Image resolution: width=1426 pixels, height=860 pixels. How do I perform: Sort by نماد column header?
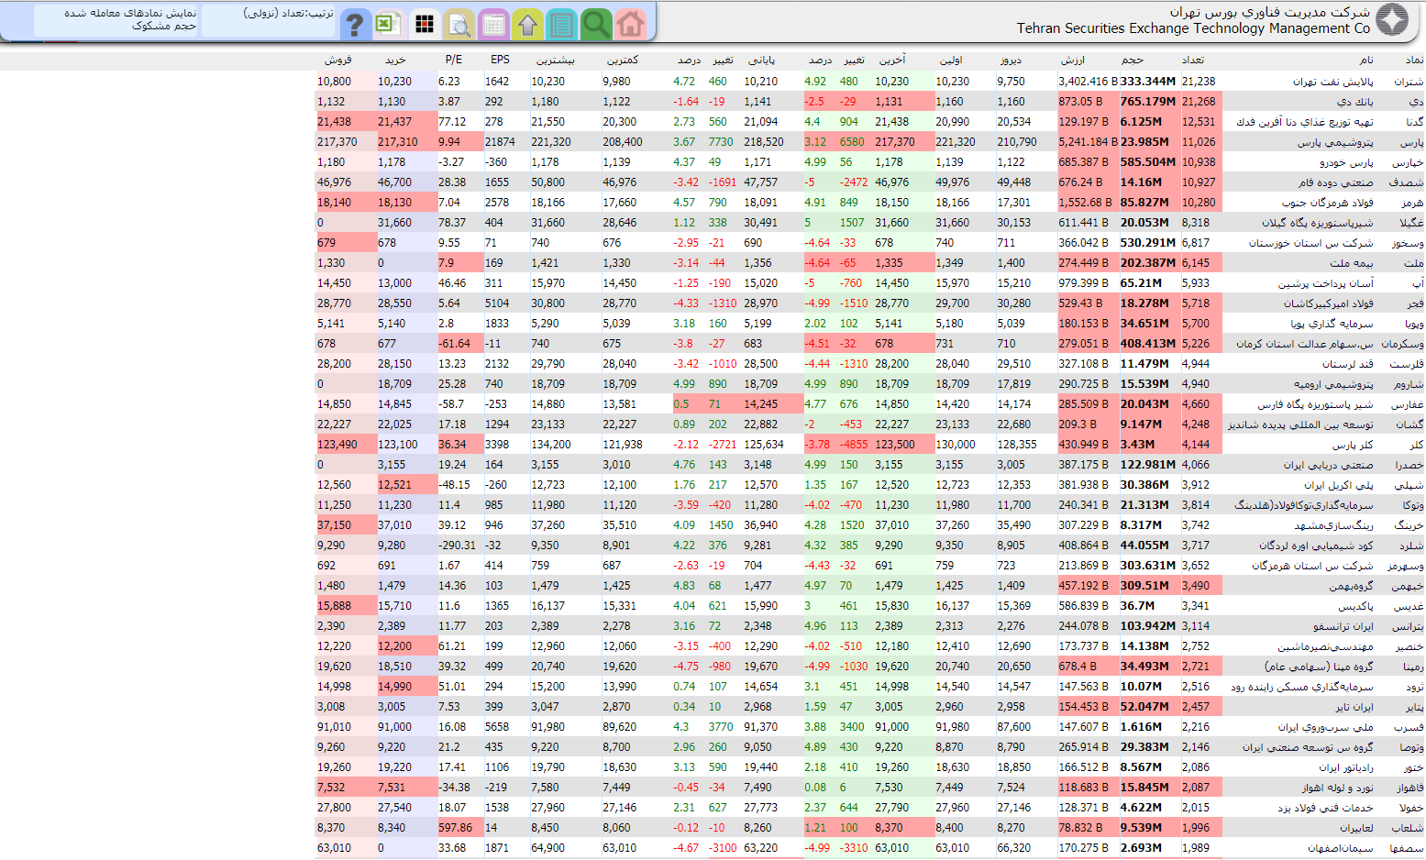coord(1415,60)
